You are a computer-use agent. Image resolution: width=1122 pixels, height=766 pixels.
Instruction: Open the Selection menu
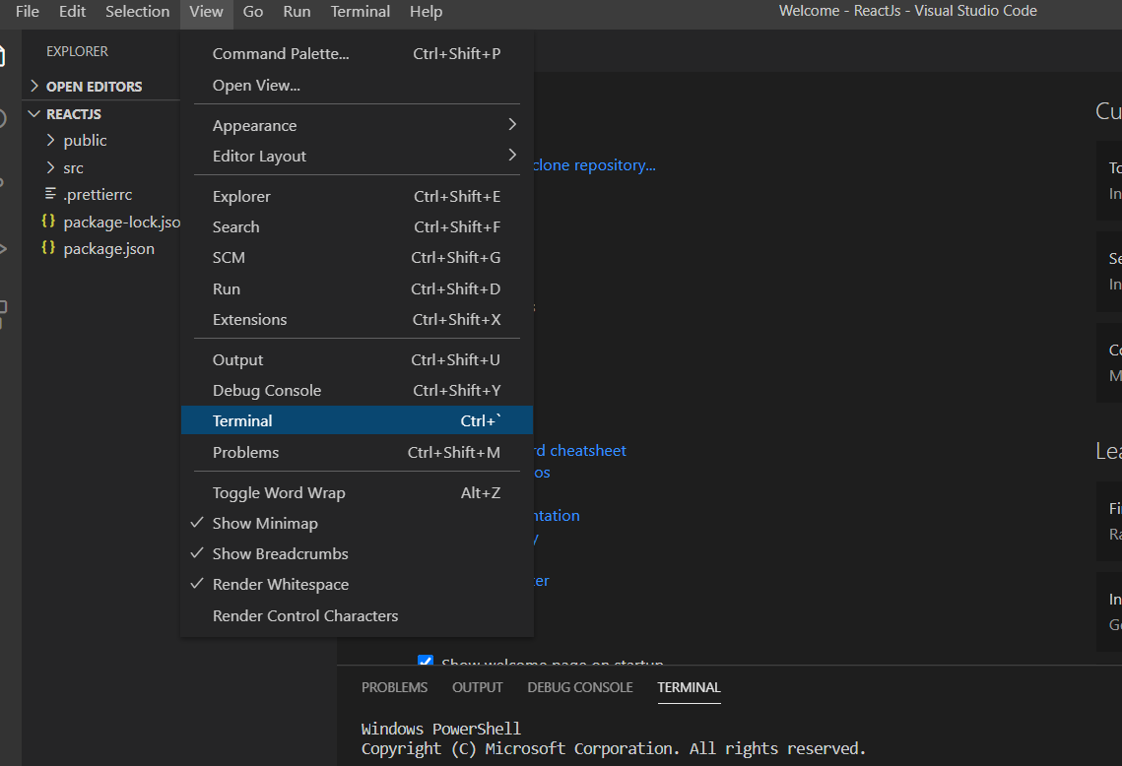137,12
